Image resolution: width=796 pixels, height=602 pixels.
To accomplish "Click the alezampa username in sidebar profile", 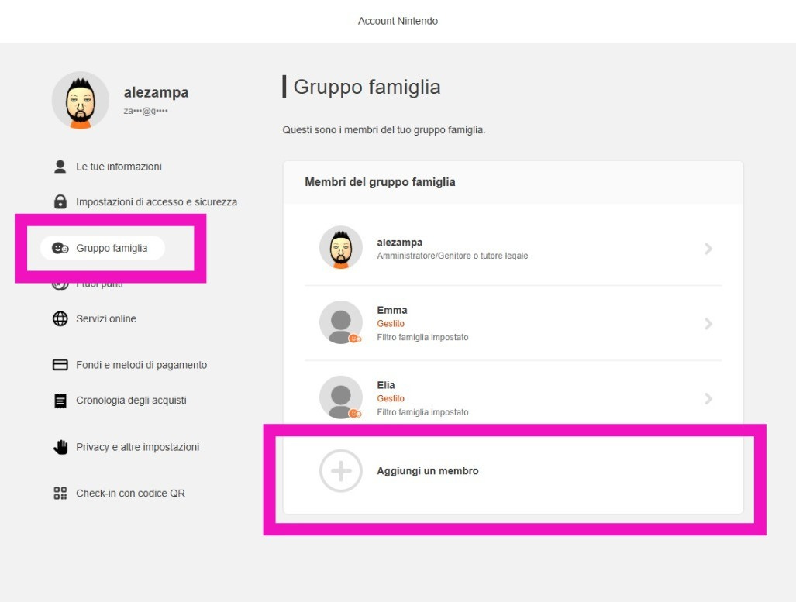I will [x=156, y=92].
